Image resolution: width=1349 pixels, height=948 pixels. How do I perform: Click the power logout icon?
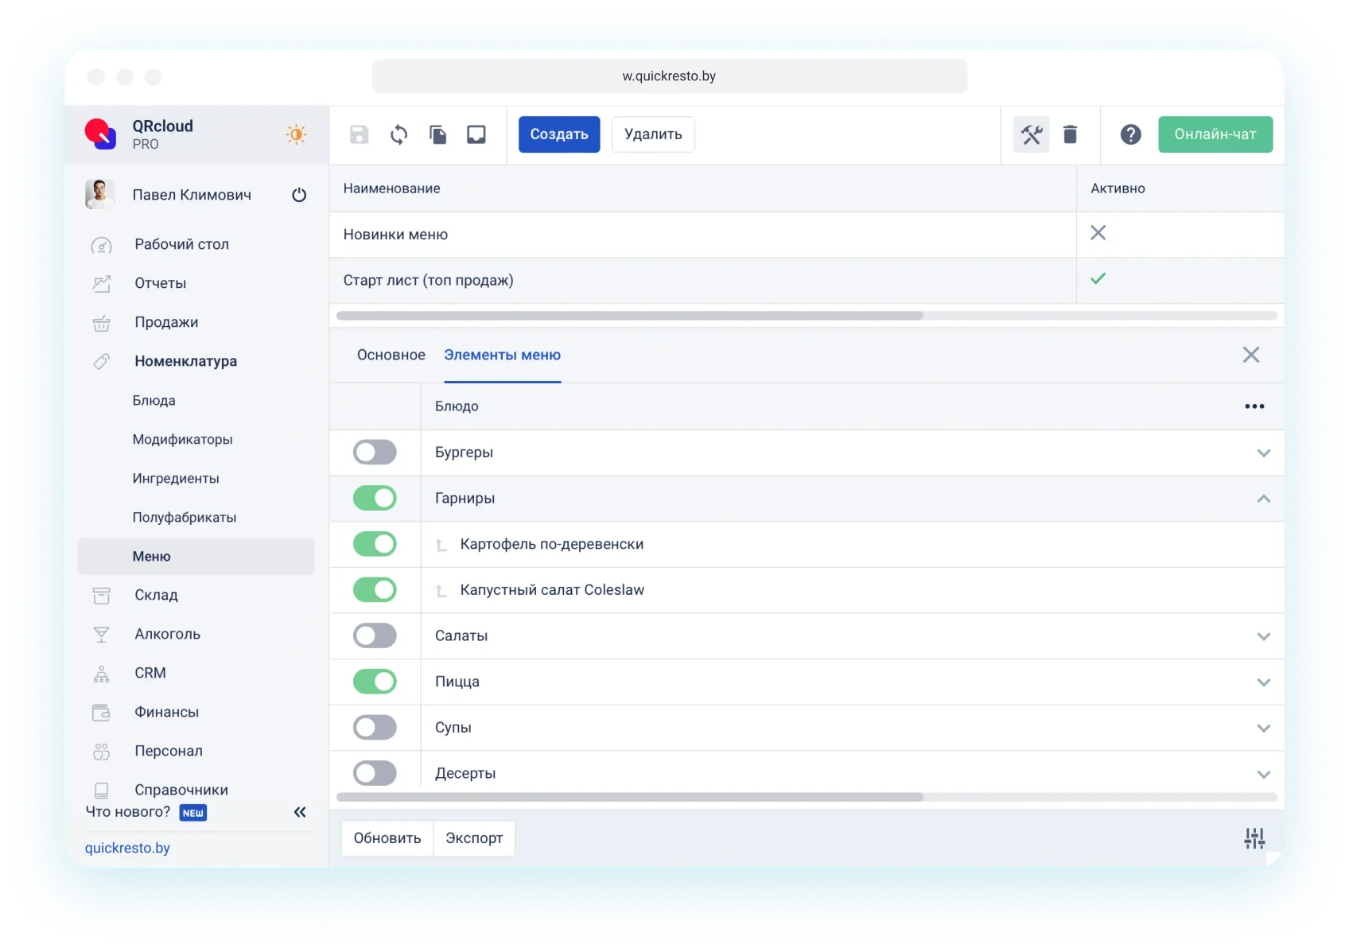click(299, 195)
